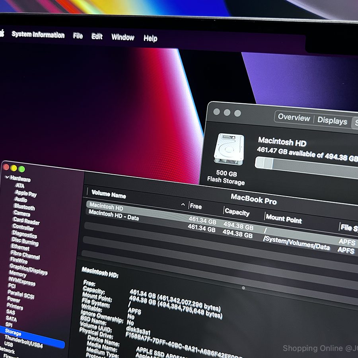Open the Window menu

click(x=123, y=37)
